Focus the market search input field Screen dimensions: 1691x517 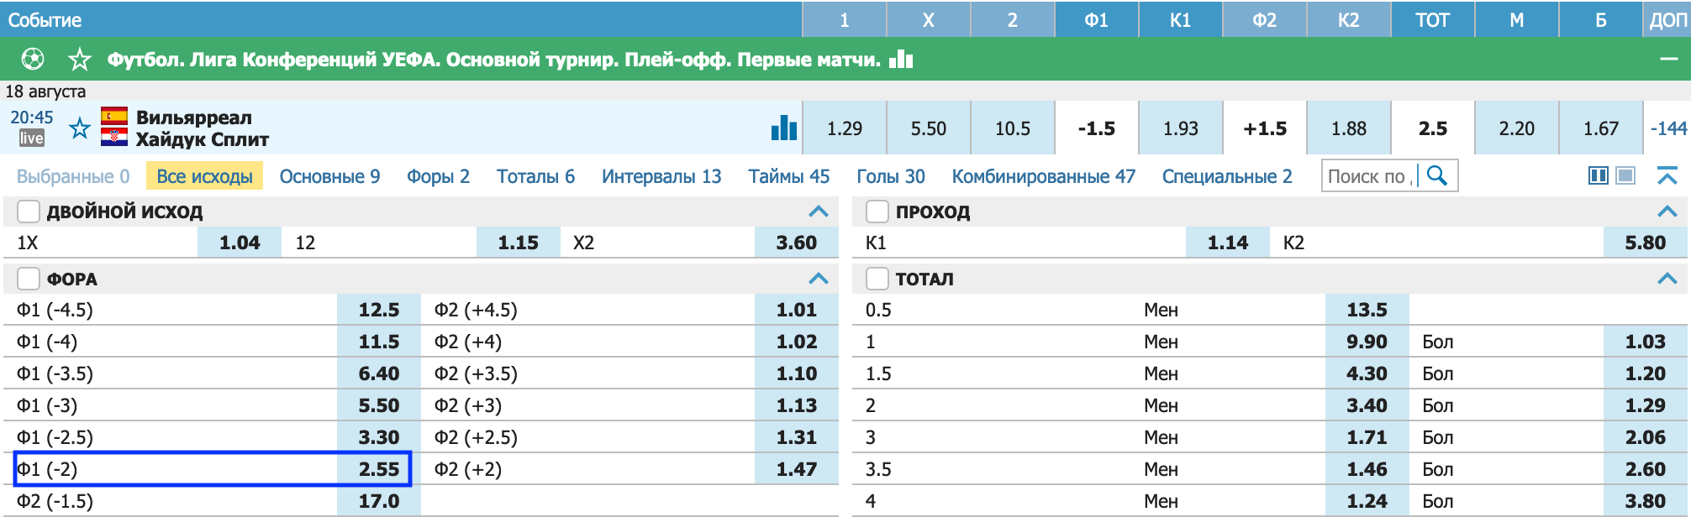1369,176
